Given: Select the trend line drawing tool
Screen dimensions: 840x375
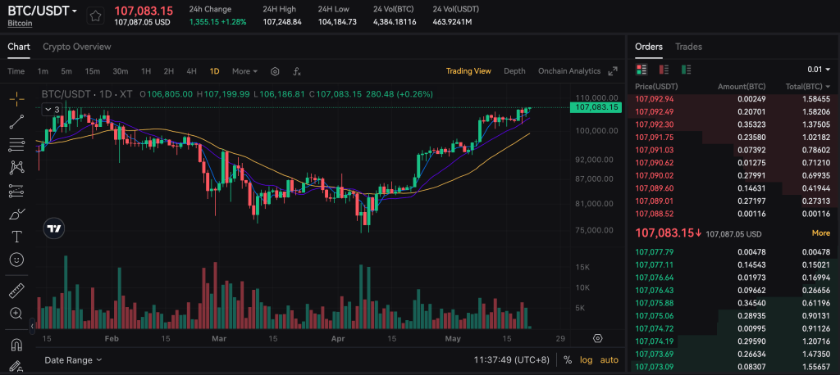Looking at the screenshot, I should pyautogui.click(x=16, y=121).
